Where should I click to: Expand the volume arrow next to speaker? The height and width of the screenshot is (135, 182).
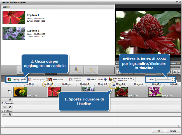tap(179, 72)
